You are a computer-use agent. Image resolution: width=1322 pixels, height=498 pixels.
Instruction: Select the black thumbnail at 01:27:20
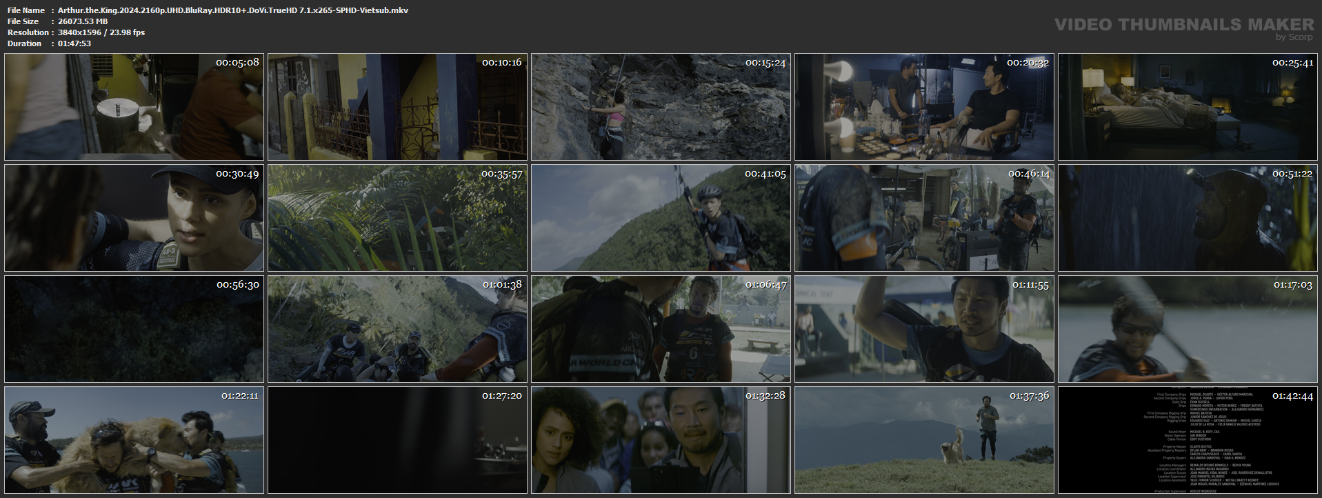(397, 440)
